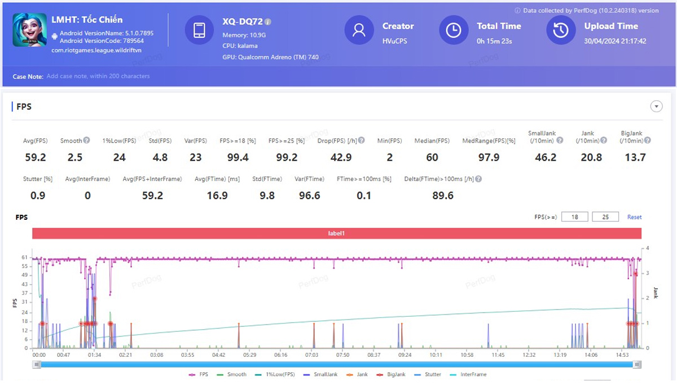Click the FPS threshold field showing 25

tap(605, 217)
